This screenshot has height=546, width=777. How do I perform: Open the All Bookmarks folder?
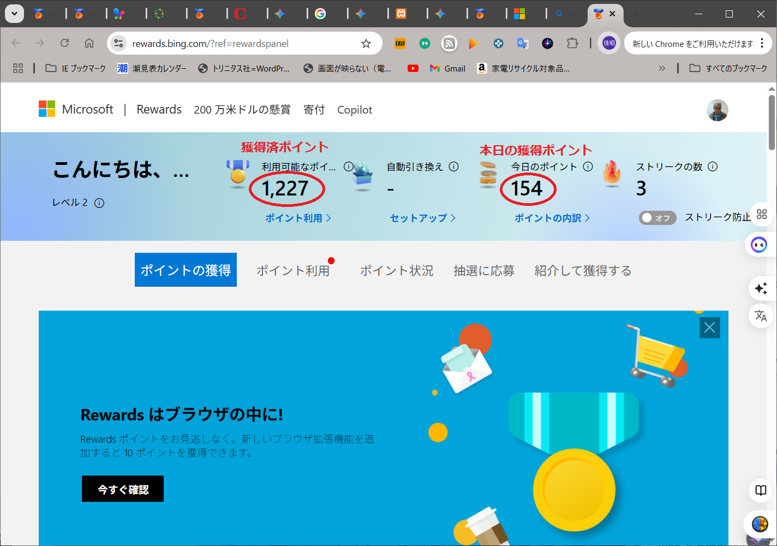click(728, 68)
